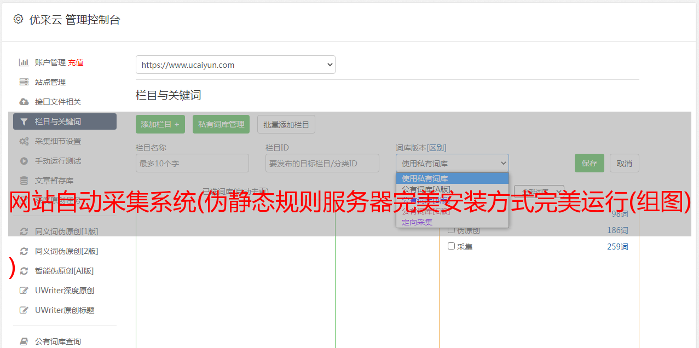Select 栏目与关键词 sidebar item
Image resolution: width=699 pixels, height=348 pixels.
click(65, 121)
